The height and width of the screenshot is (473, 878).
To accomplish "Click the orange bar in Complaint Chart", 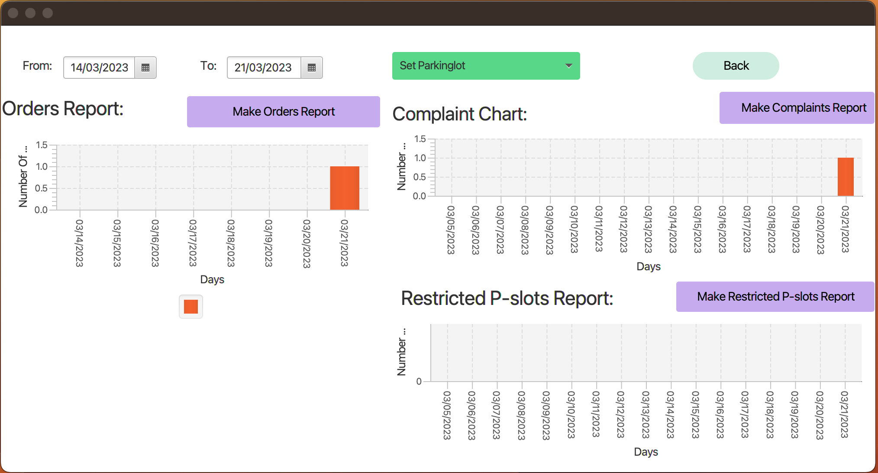I will [846, 177].
